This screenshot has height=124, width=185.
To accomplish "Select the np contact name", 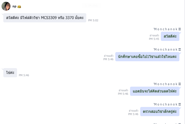I will (15, 6).
